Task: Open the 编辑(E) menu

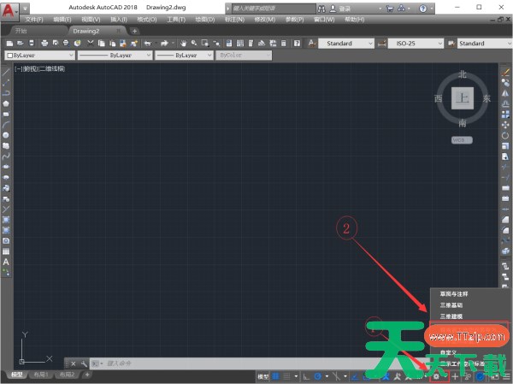Action: tap(62, 20)
